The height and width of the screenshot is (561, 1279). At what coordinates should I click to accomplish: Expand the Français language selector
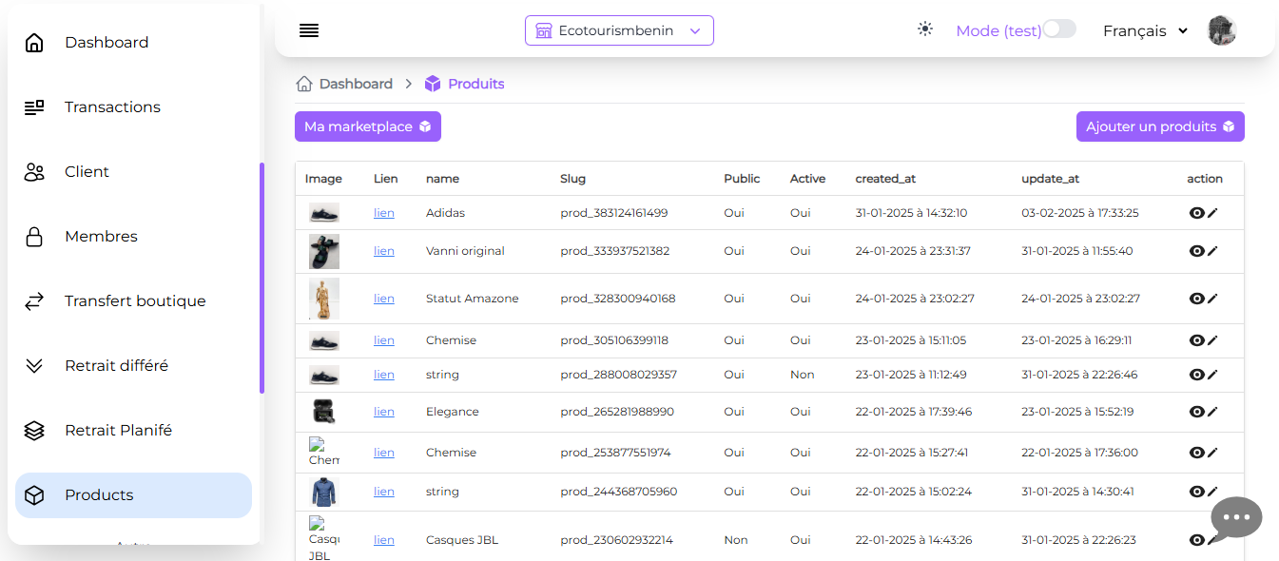pyautogui.click(x=1145, y=30)
